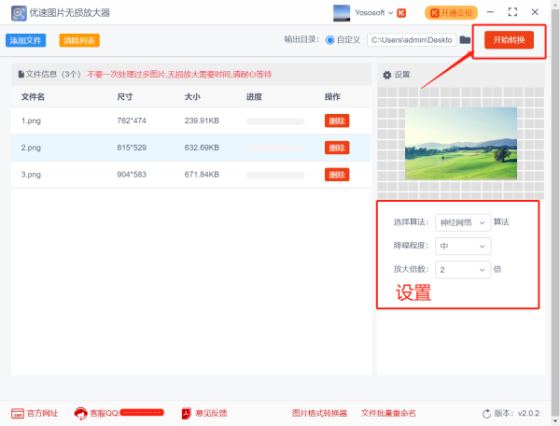Click the output folder browse icon
The height and width of the screenshot is (426, 560).
465,40
